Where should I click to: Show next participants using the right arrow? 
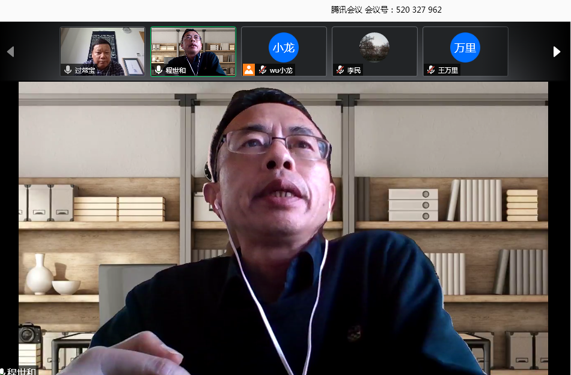[x=557, y=52]
